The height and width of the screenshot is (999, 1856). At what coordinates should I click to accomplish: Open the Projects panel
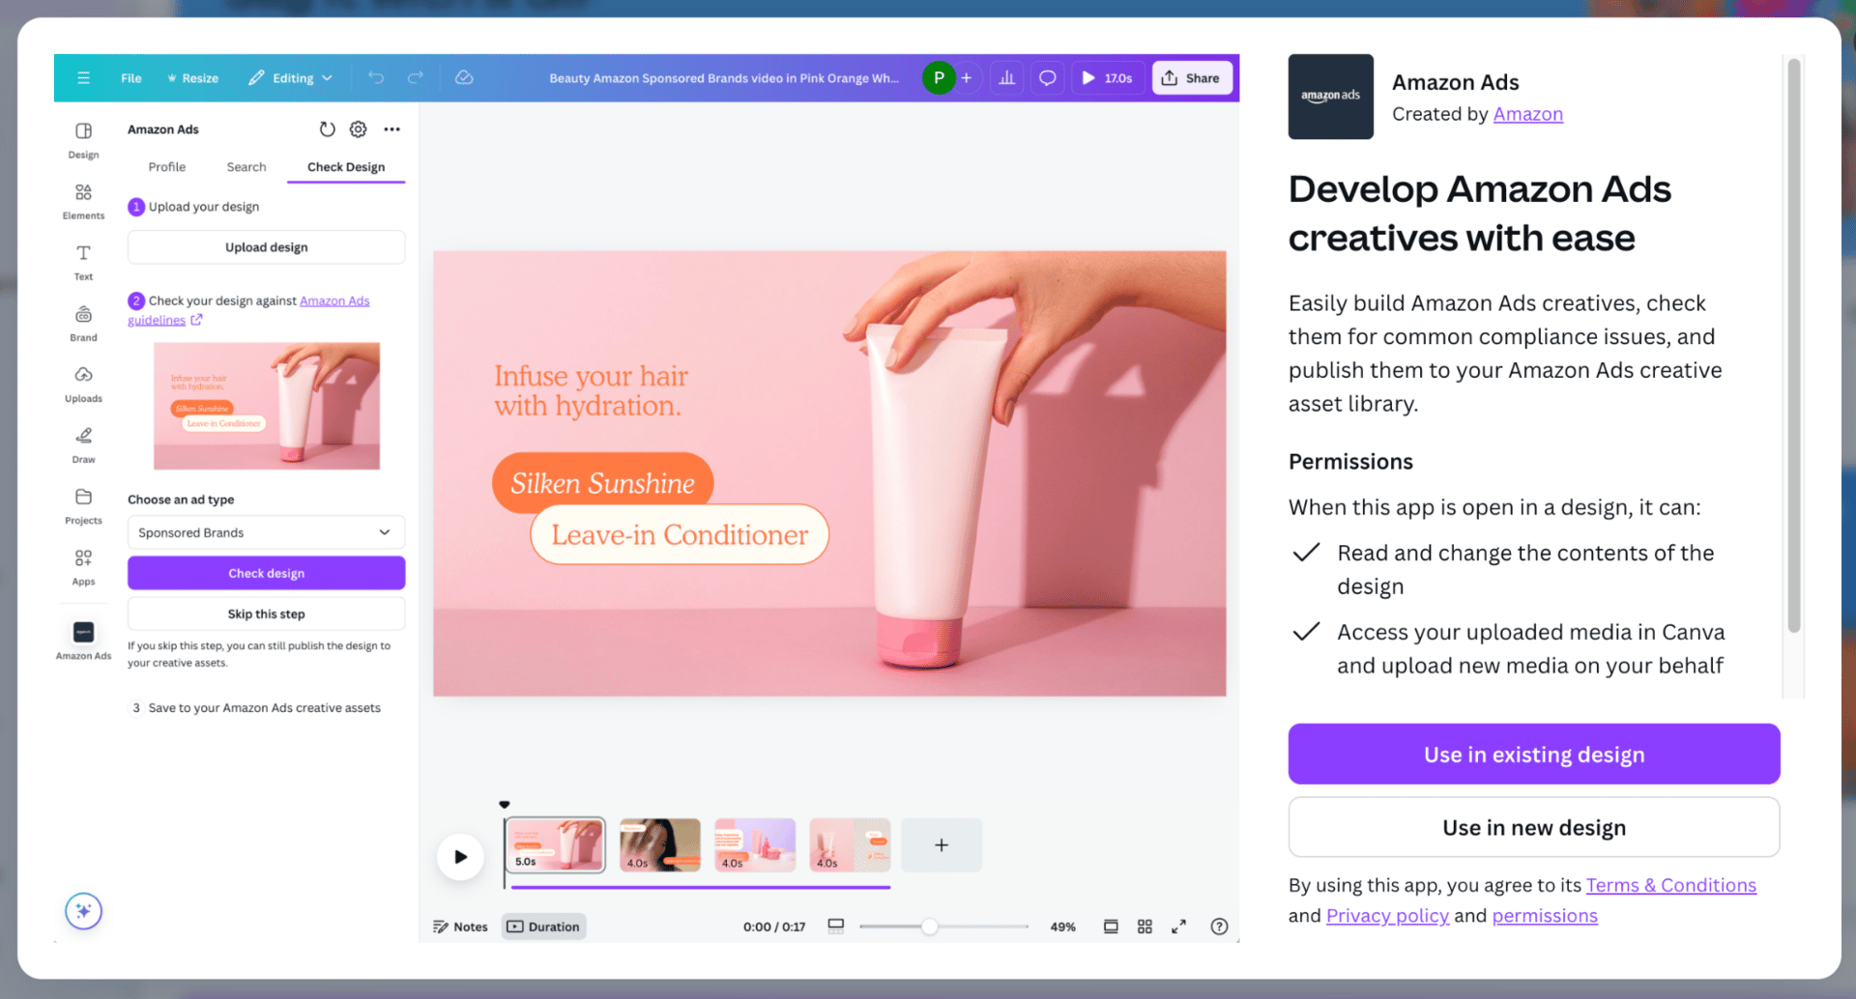84,505
